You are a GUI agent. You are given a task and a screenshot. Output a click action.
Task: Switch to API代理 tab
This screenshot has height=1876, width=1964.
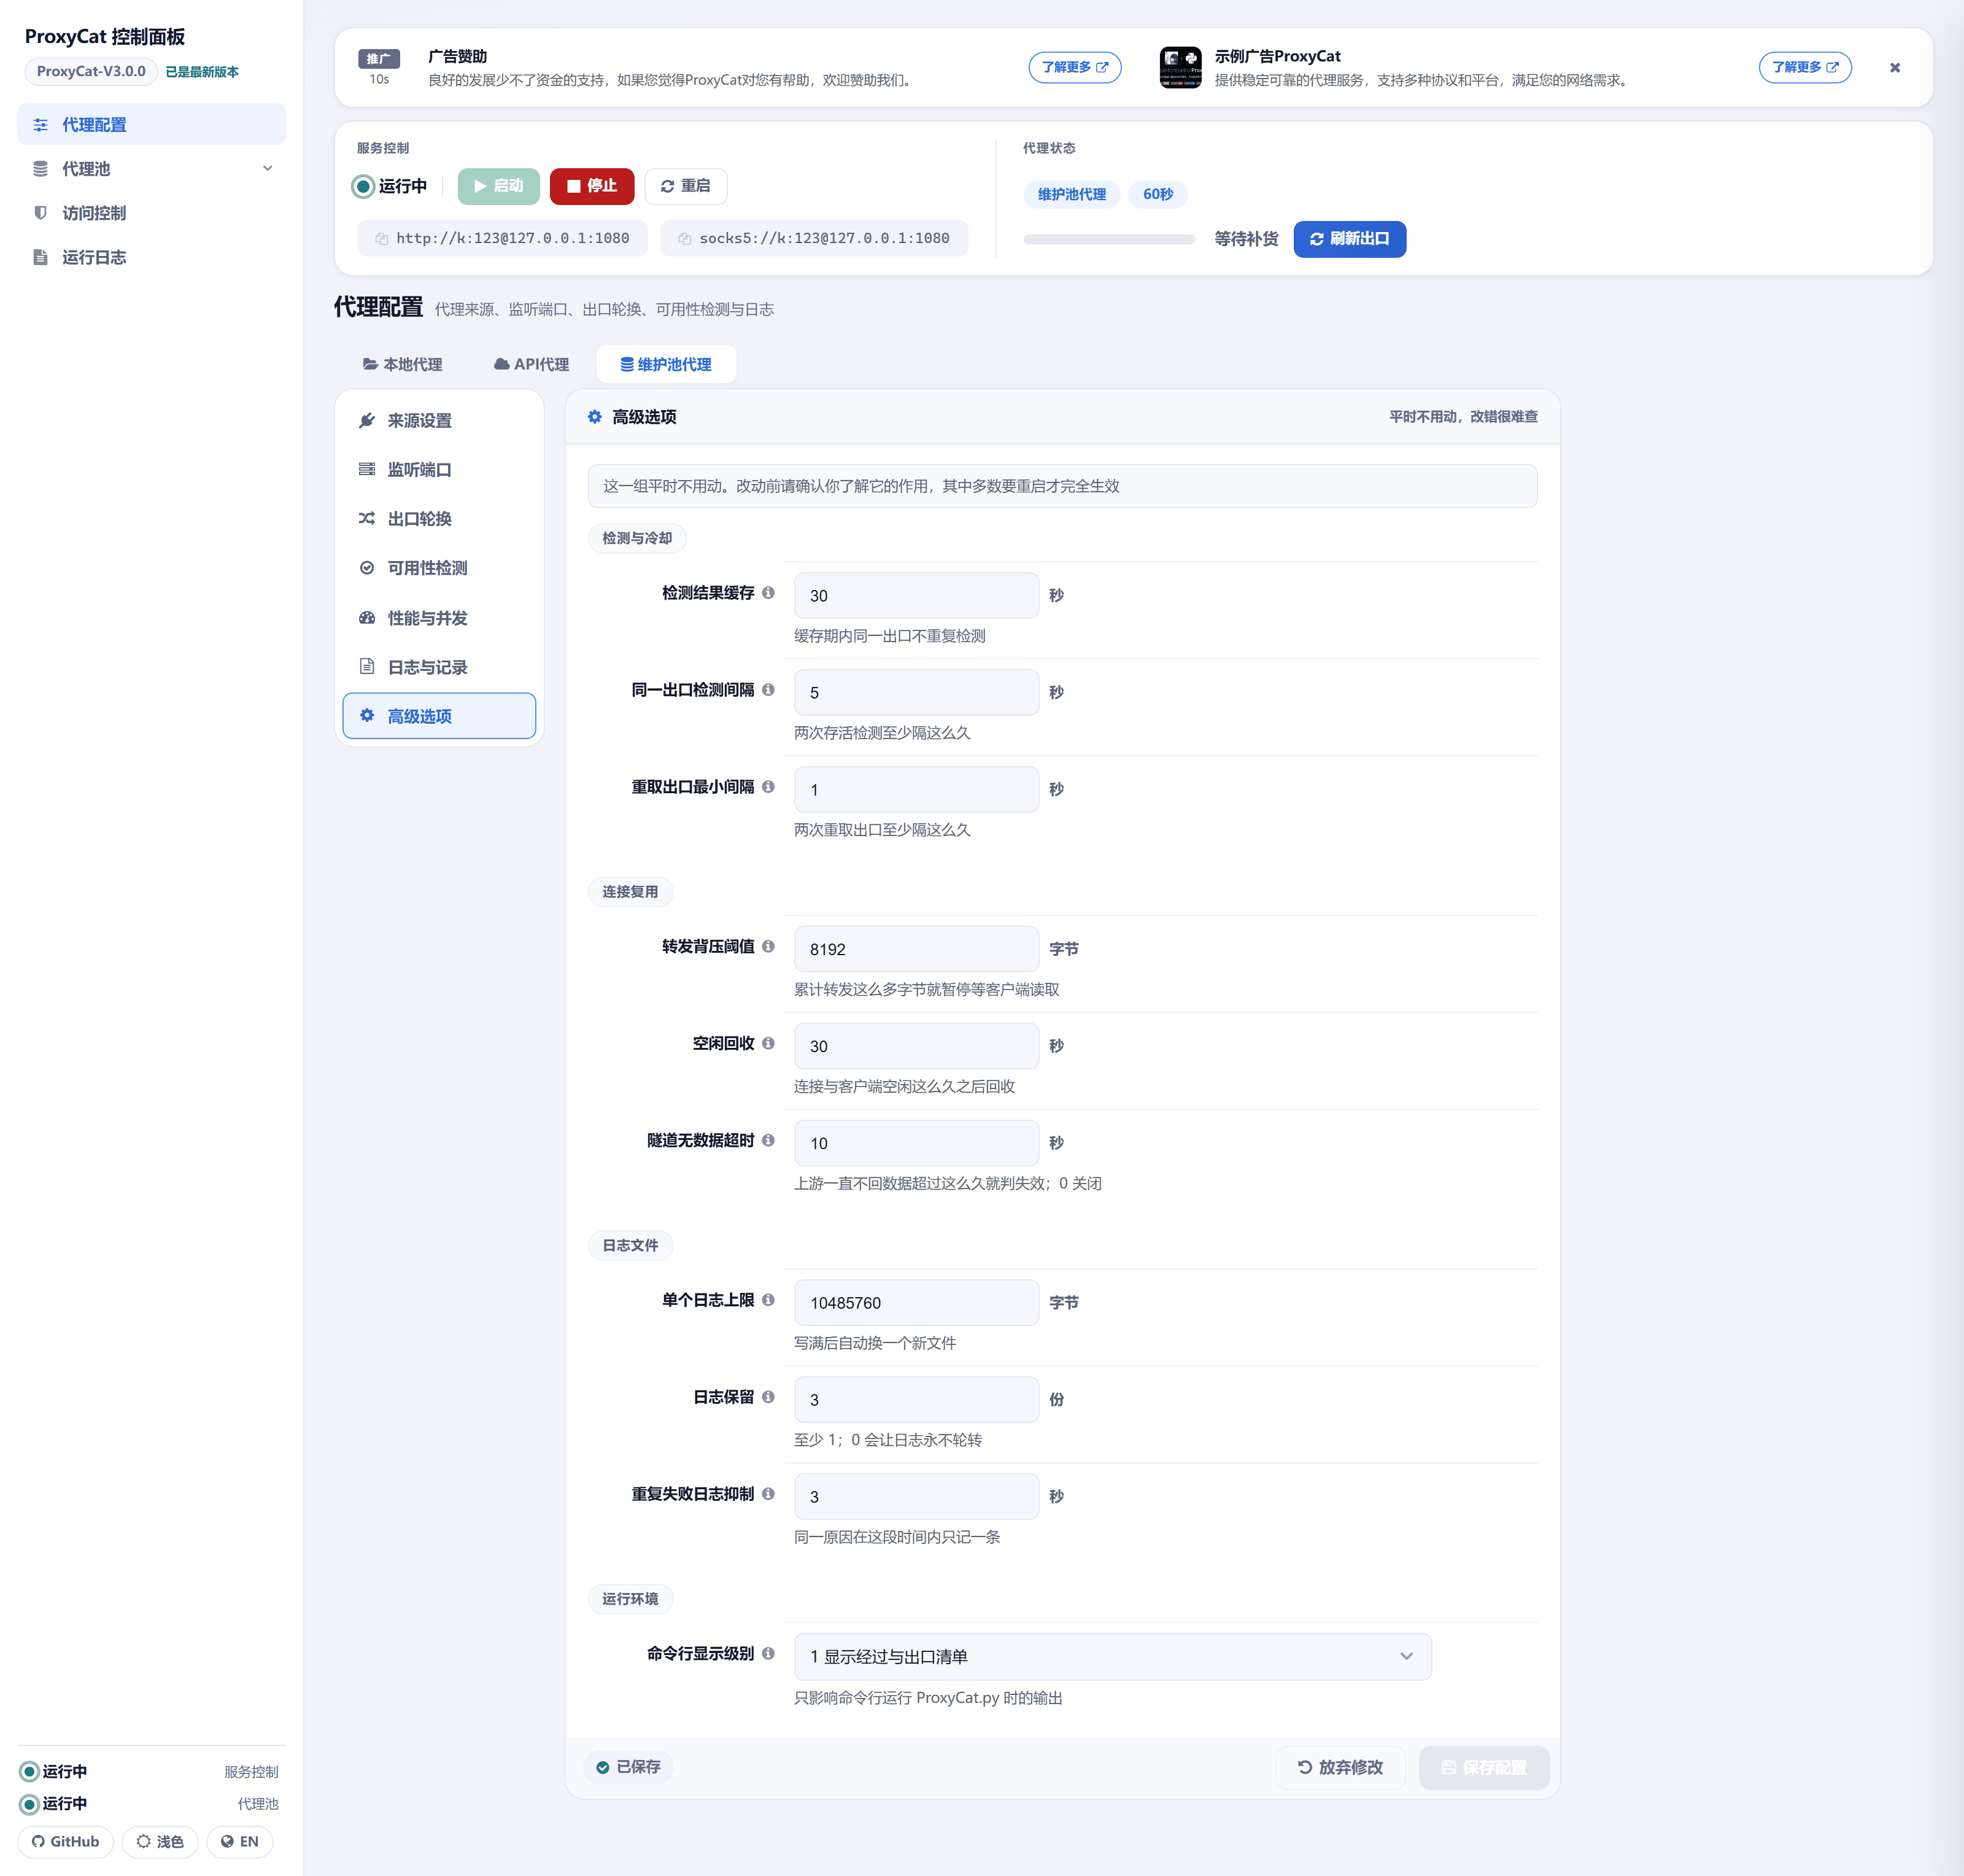click(531, 364)
